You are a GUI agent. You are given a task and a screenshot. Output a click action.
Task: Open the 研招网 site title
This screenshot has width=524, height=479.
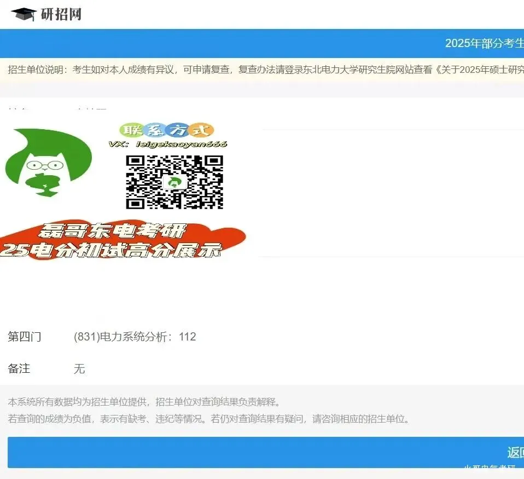click(61, 14)
